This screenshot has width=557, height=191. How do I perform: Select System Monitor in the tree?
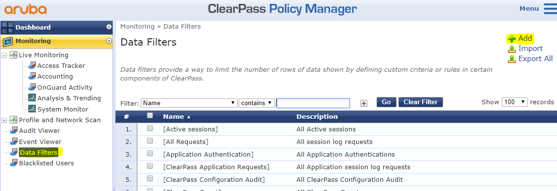(x=63, y=110)
